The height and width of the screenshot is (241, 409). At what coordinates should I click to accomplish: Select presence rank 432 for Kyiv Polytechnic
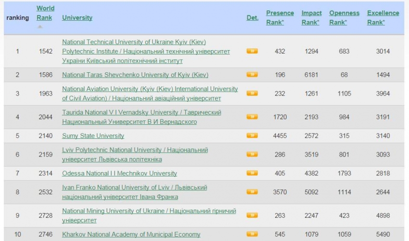pyautogui.click(x=280, y=51)
